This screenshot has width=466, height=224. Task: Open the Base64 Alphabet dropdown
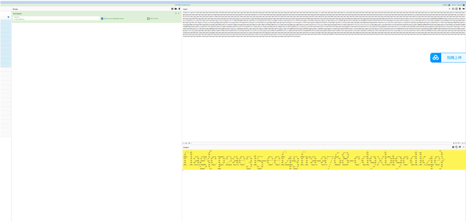click(x=56, y=19)
